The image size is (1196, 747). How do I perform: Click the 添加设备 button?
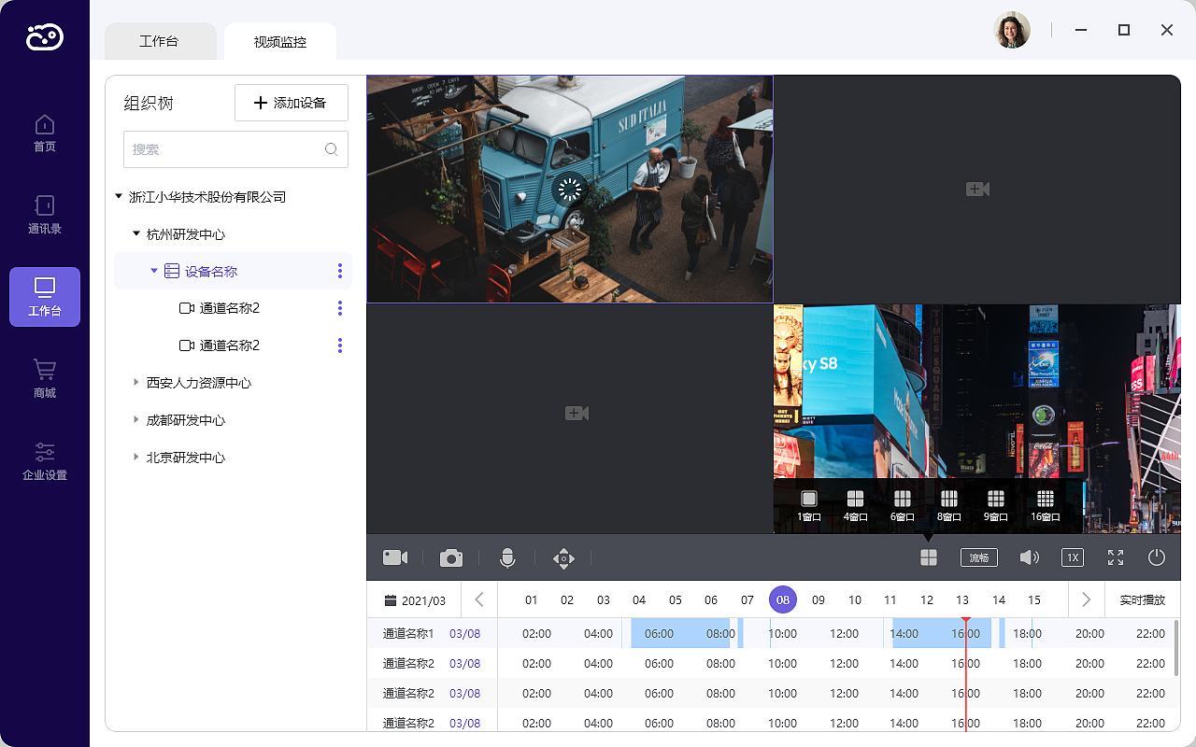click(292, 103)
